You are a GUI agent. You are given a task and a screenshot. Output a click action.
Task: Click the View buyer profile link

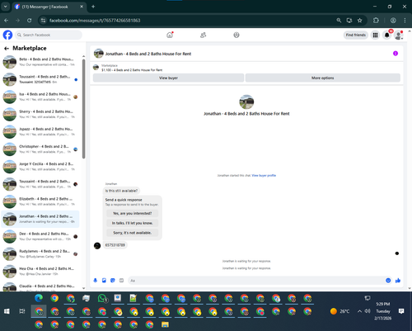(x=264, y=176)
